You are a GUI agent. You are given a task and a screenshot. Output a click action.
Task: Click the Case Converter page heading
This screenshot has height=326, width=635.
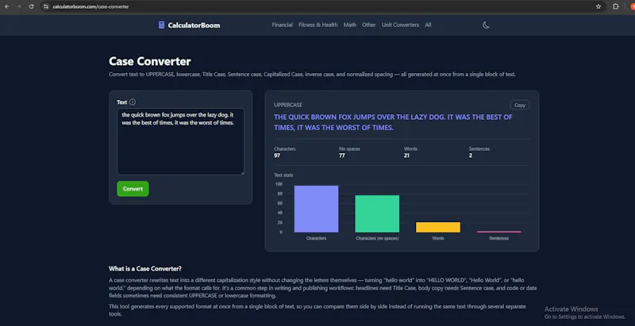[x=150, y=62]
